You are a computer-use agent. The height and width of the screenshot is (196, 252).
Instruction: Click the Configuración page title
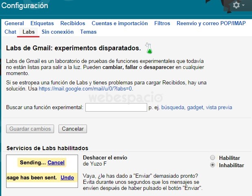point(25,6)
